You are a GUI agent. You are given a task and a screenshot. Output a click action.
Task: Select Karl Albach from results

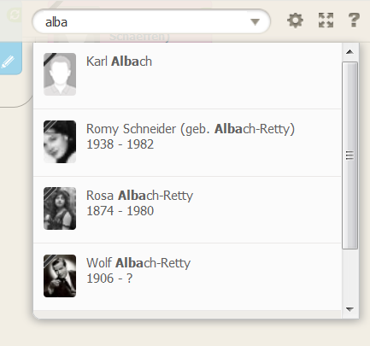pyautogui.click(x=187, y=75)
